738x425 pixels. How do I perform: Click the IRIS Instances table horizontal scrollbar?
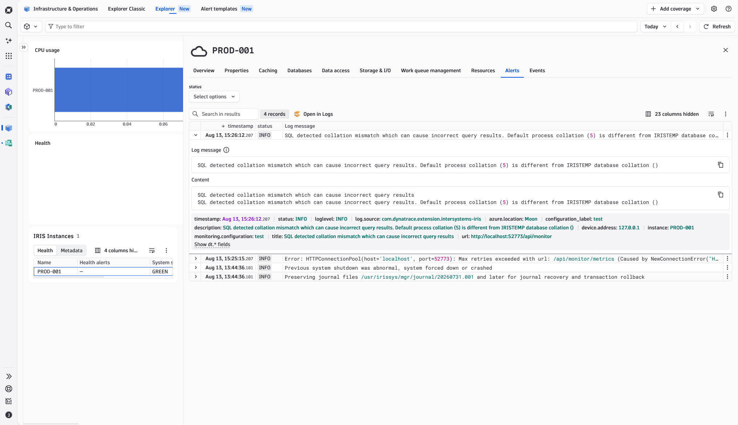point(69,277)
